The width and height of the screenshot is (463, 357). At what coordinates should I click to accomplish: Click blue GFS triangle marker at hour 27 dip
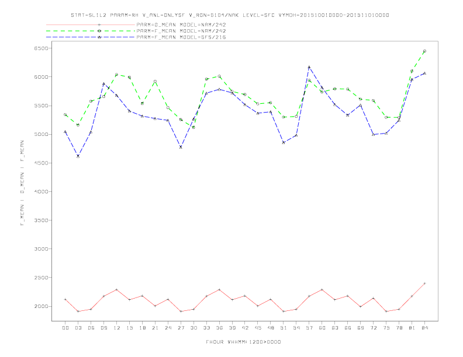181,147
